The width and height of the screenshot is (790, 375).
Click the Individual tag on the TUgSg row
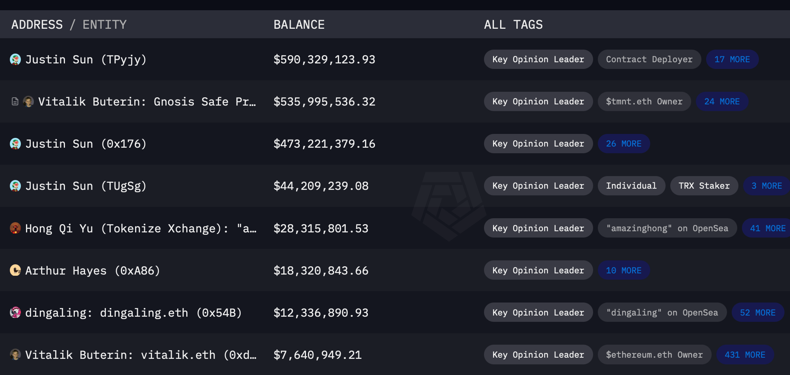[631, 186]
